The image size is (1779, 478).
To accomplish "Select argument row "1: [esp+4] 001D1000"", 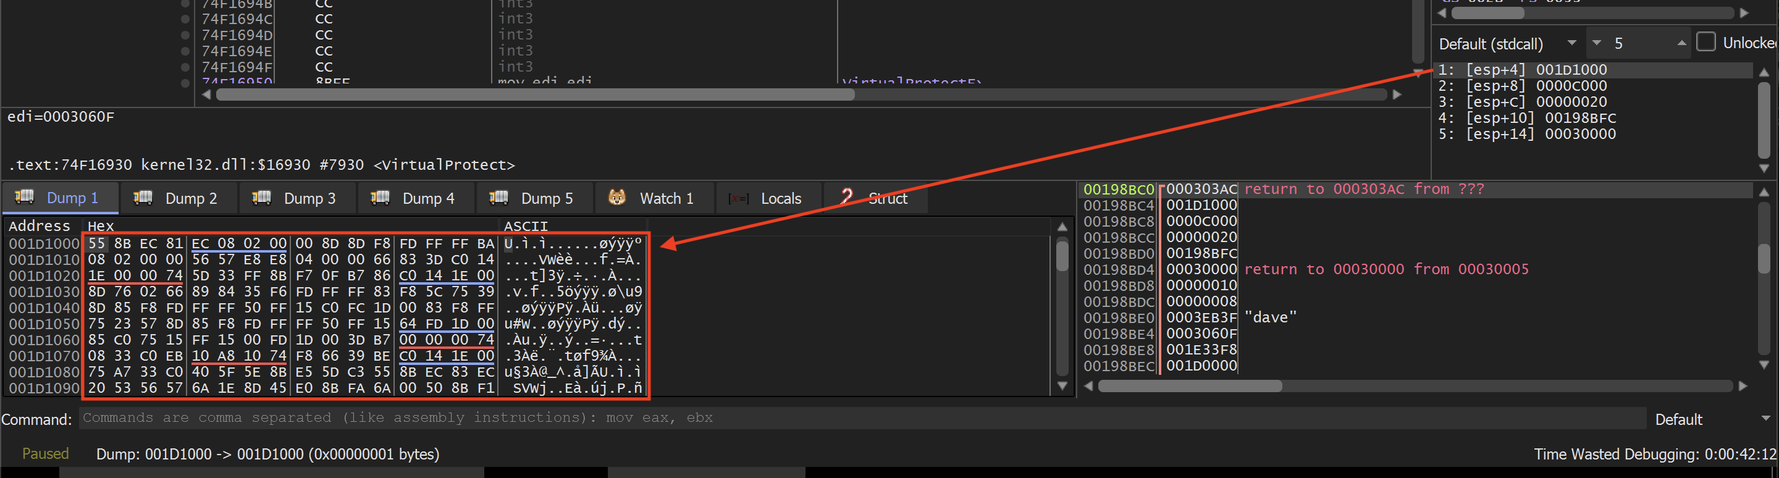I will (x=1594, y=70).
